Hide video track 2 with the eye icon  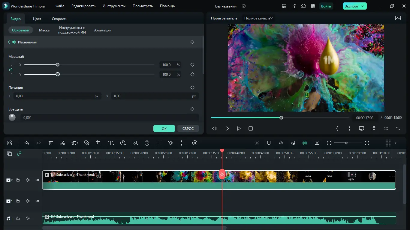pos(37,180)
